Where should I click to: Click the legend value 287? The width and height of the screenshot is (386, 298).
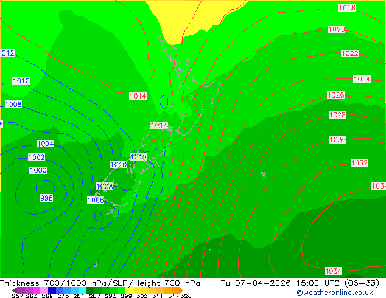pyautogui.click(x=94, y=296)
